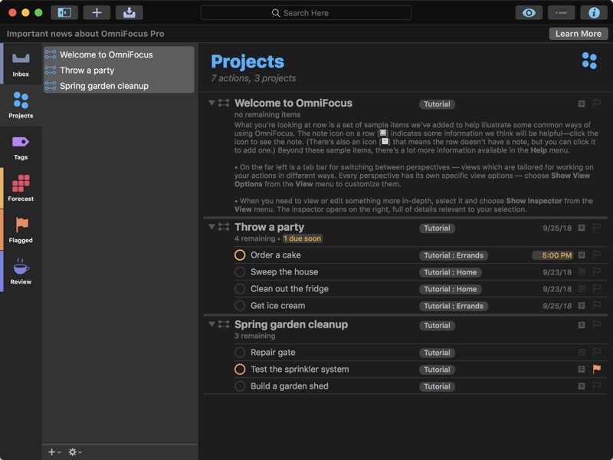The width and height of the screenshot is (613, 460).
Task: Flag the Get ice cream action
Action: [597, 305]
